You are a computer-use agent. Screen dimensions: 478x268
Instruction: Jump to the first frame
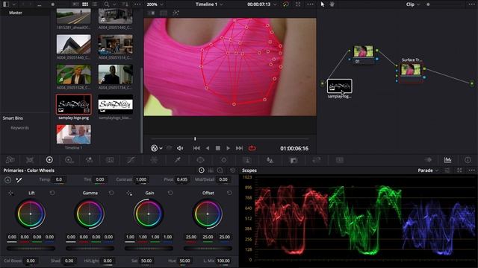point(196,148)
